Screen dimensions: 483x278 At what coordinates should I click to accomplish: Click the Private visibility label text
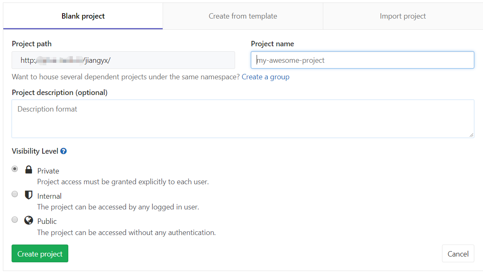[x=48, y=171]
